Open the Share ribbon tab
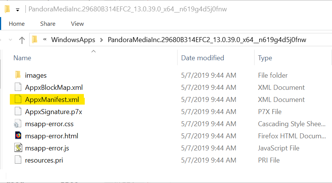Screen dimensions: 332x183 tap(48, 23)
